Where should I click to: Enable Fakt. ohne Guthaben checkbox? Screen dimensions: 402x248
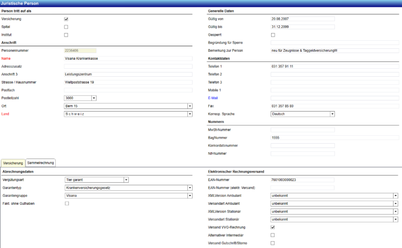click(x=67, y=203)
